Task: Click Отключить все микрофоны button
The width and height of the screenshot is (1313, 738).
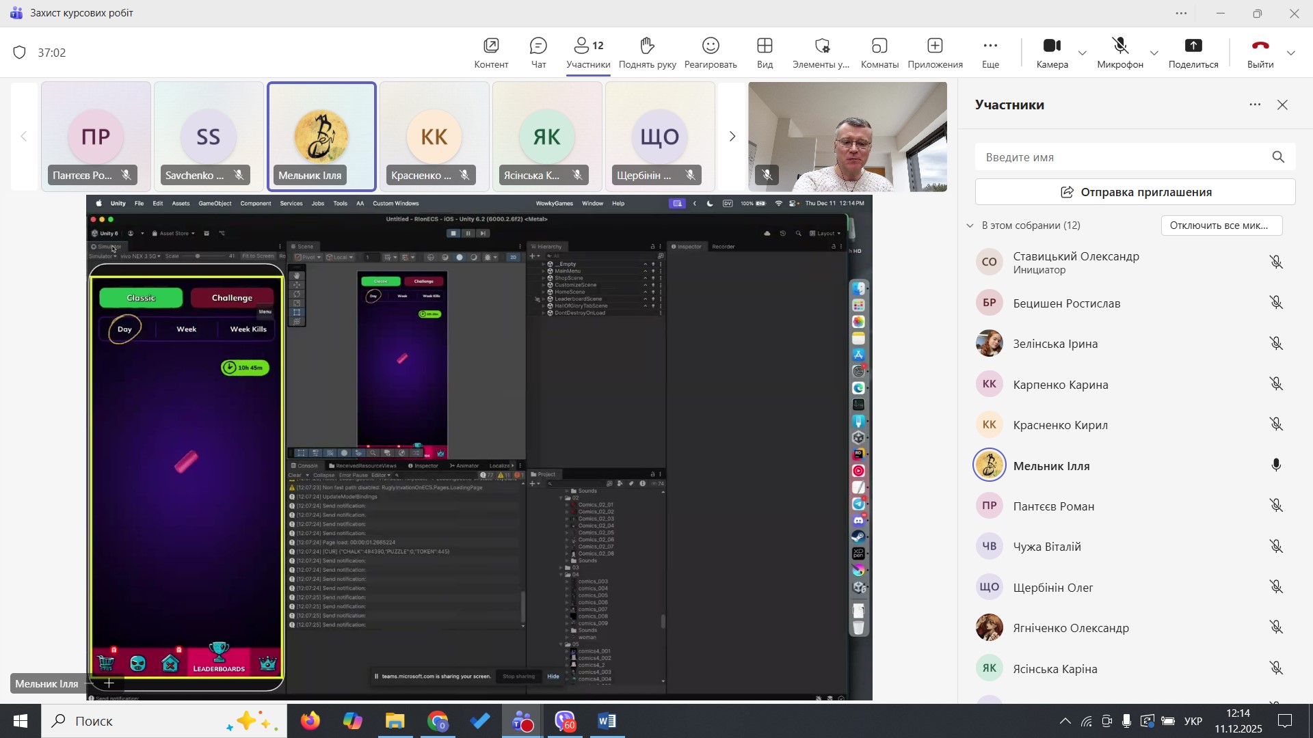Action: [1221, 225]
